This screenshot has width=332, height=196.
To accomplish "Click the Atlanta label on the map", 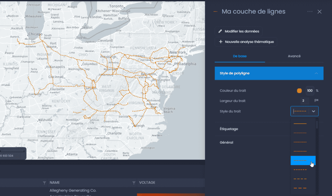I will (72, 154).
